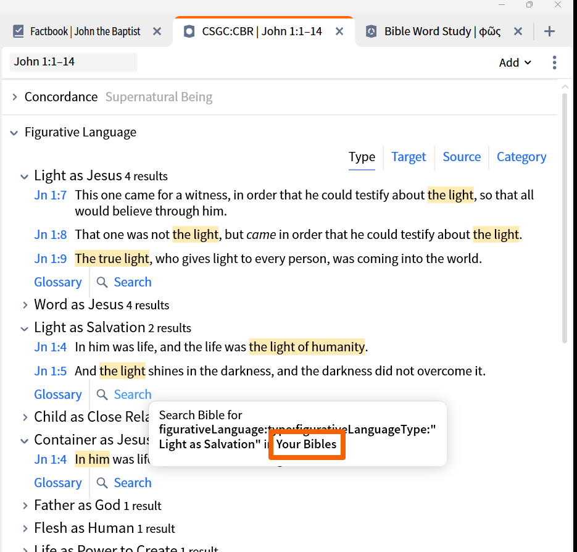577x552 pixels.
Task: Switch to the Bible Word Study φῶς tab
Action: click(x=442, y=31)
